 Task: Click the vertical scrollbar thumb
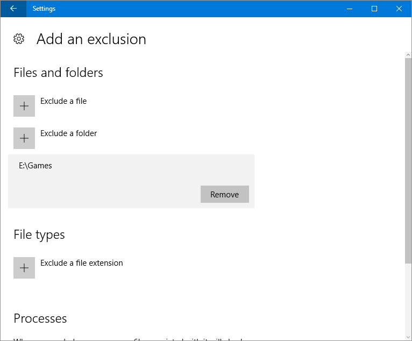pyautogui.click(x=408, y=161)
